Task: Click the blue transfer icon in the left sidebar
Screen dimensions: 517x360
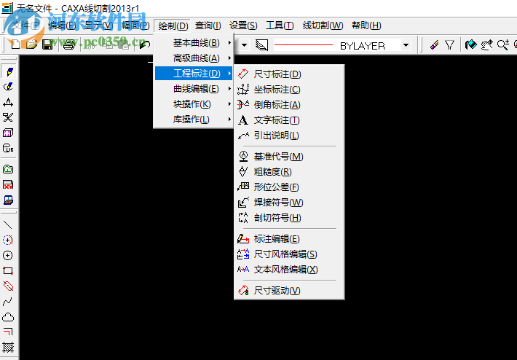Action: tap(8, 200)
